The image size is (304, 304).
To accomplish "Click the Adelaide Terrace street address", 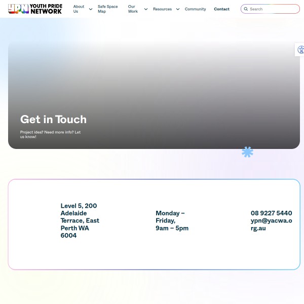I will point(80,220).
